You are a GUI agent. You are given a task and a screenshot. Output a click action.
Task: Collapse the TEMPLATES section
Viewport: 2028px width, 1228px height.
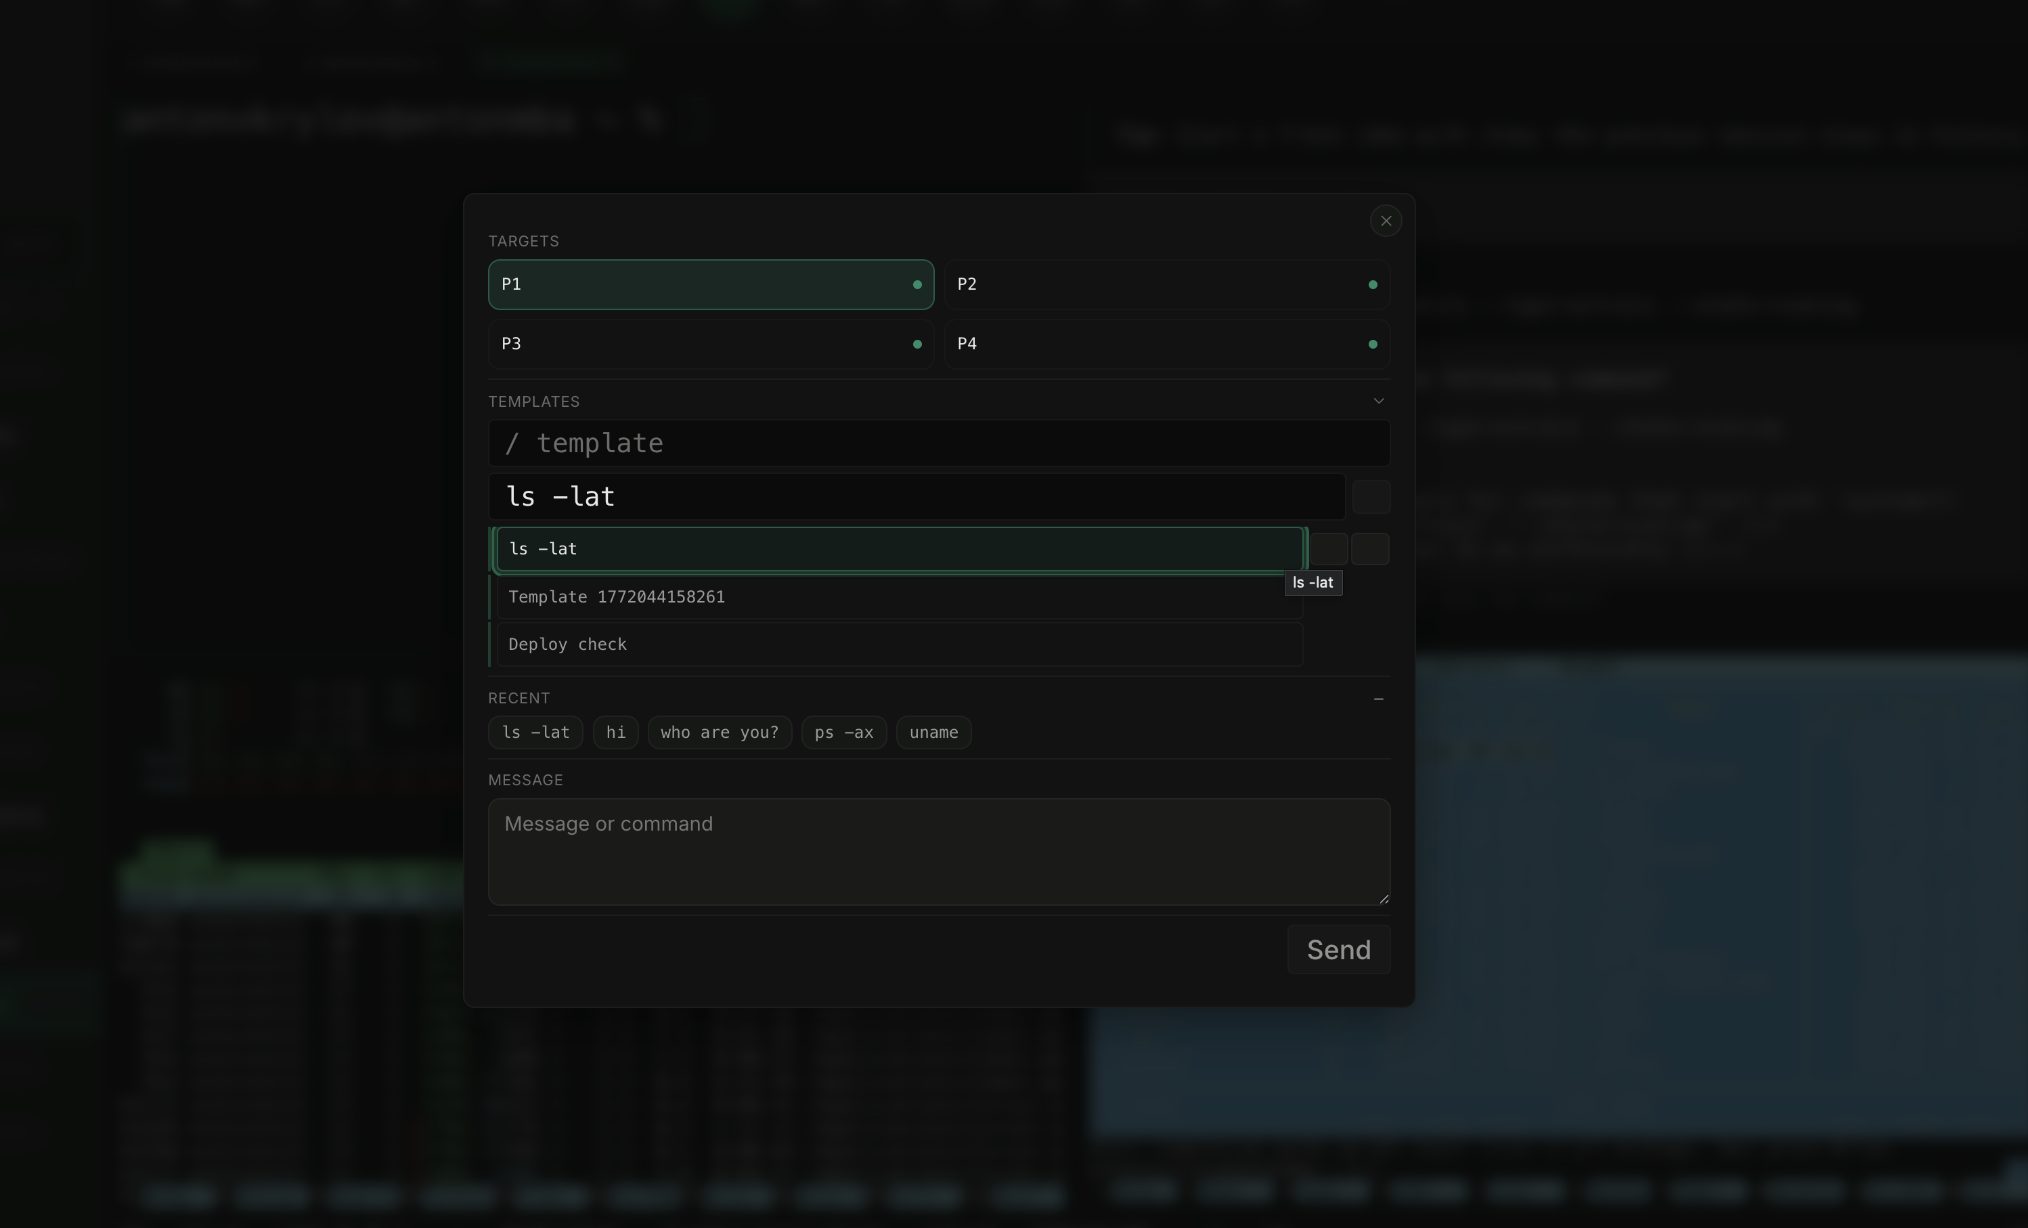(1380, 401)
